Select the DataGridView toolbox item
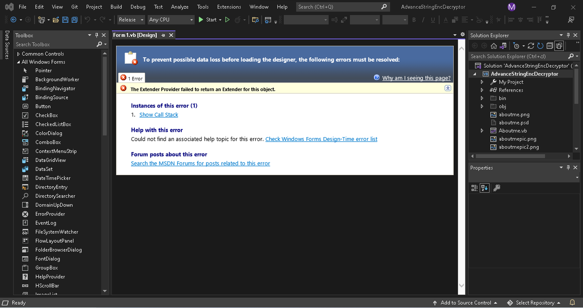The image size is (583, 308). coord(51,160)
